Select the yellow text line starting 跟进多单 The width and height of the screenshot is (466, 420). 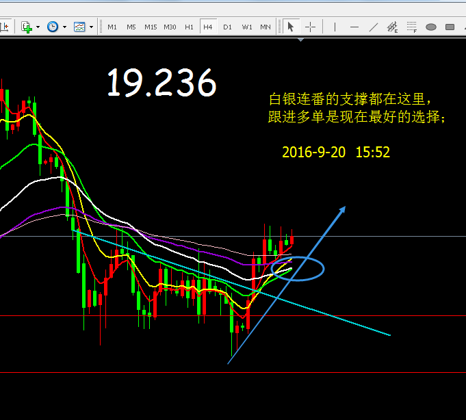(357, 117)
